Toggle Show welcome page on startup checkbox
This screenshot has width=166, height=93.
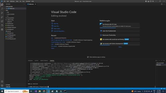(88, 57)
